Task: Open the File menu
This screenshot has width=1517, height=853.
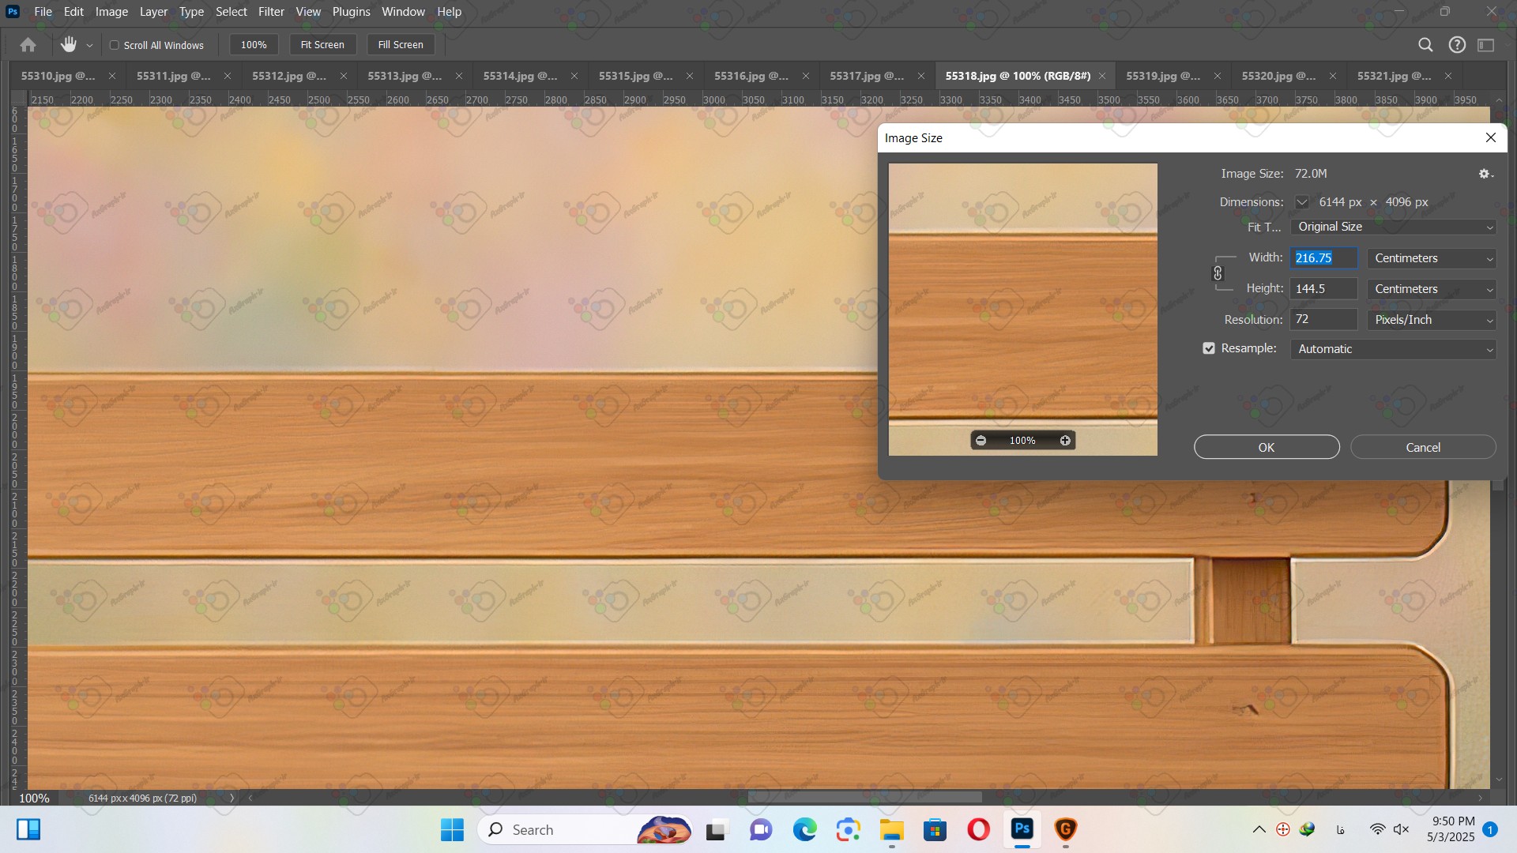Action: click(x=43, y=12)
